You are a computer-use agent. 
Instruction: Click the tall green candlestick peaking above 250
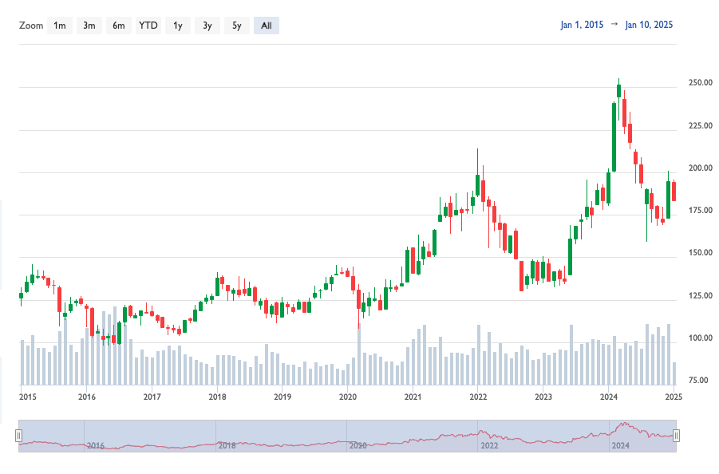pos(619,91)
